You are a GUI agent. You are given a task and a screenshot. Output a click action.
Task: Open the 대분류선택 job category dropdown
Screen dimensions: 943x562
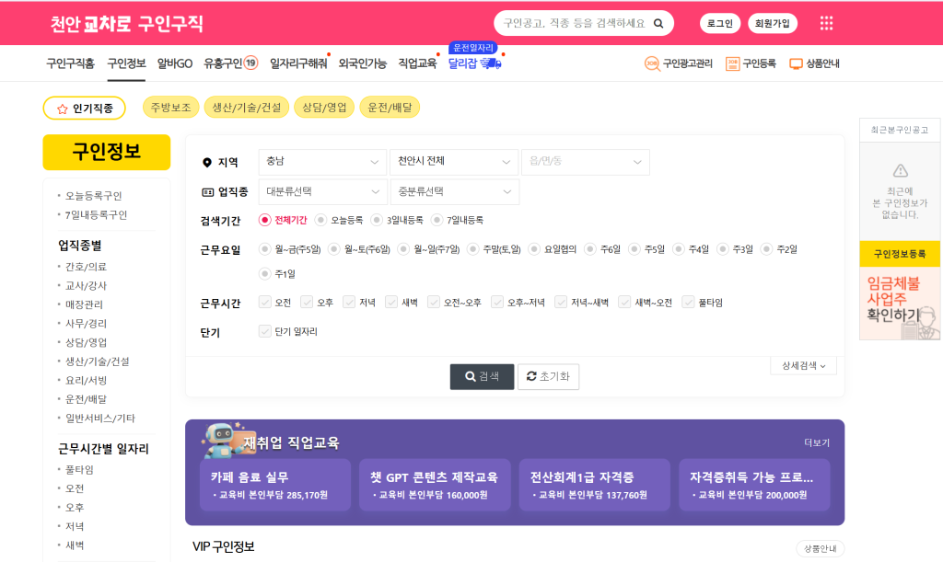coord(322,192)
